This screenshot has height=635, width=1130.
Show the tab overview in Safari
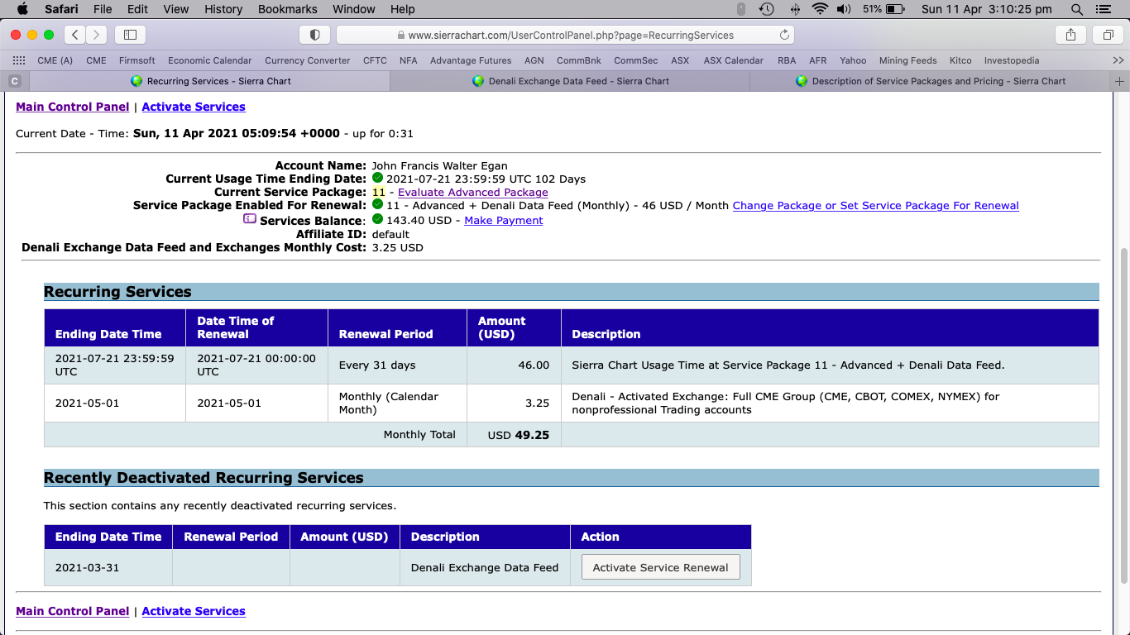click(x=1108, y=35)
